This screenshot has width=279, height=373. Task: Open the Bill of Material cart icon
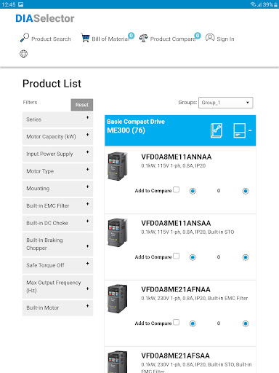[85, 38]
